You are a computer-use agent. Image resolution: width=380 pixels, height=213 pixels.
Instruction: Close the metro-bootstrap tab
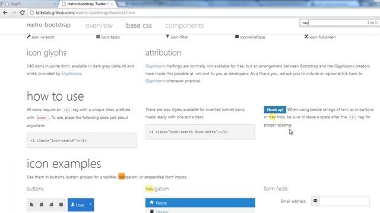[x=112, y=4]
